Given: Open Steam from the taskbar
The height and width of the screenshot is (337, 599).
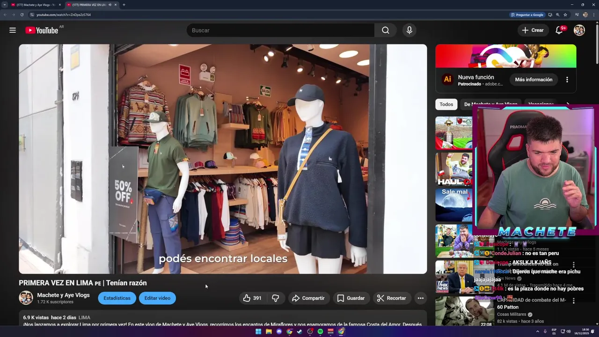Looking at the screenshot, I should pos(299,331).
